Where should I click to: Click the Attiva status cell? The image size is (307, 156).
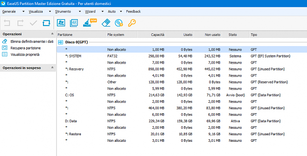pyautogui.click(x=235, y=121)
